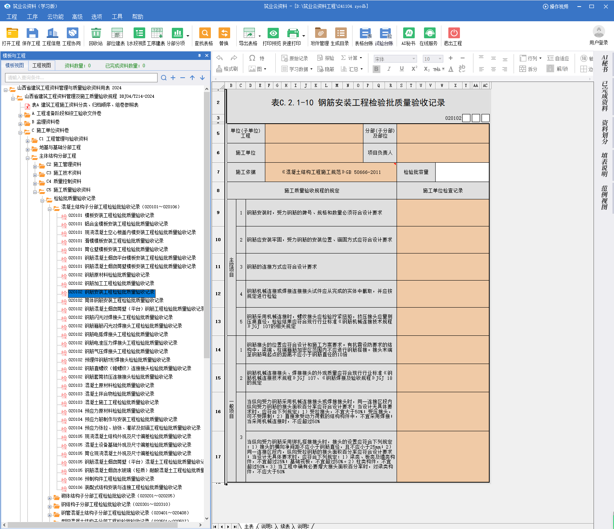Toggle italic formatting button

pyautogui.click(x=389, y=69)
